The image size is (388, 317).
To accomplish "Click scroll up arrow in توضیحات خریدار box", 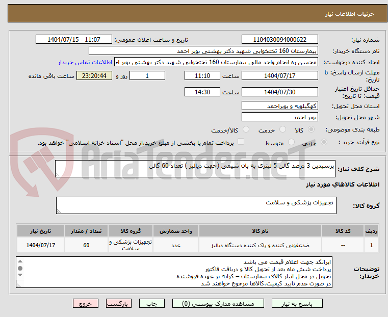I will click(20, 261).
